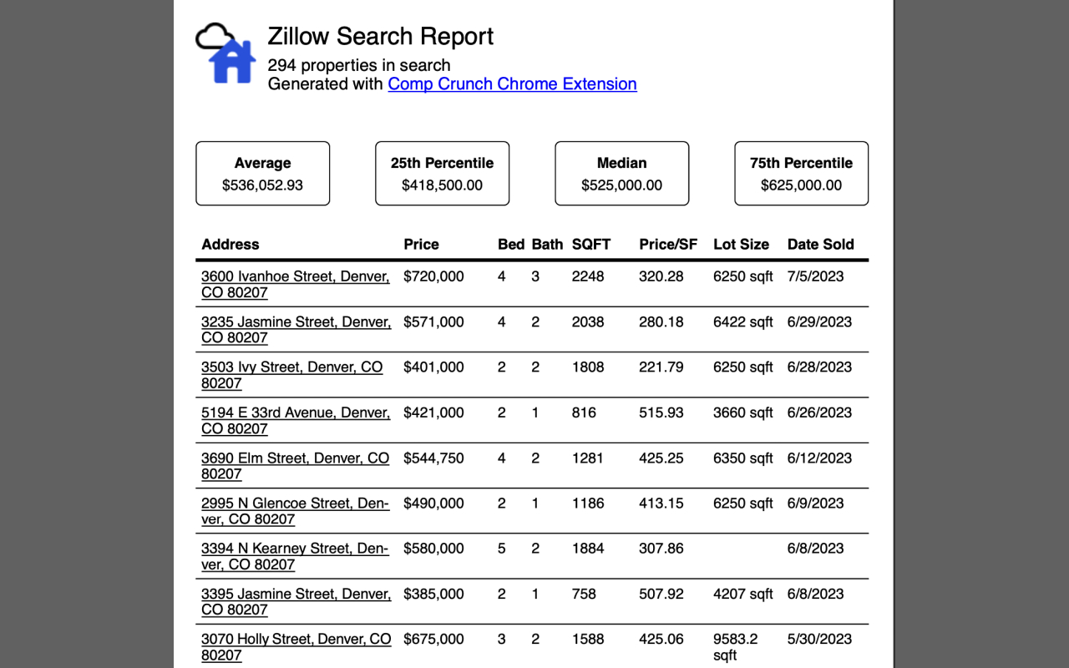Click the 6/26/2023 date sold
Screen dimensions: 1069x668
[x=820, y=412]
